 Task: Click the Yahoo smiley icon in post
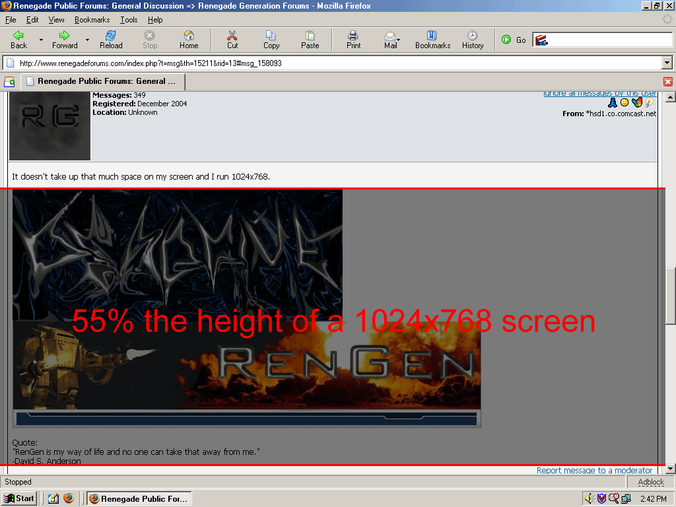pos(625,103)
